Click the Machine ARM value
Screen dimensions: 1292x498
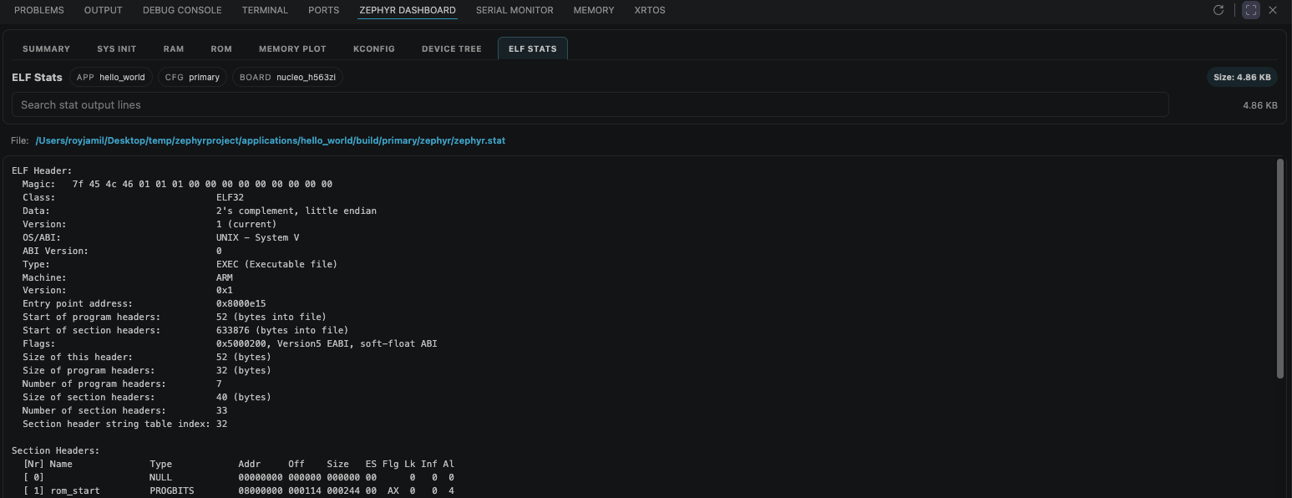click(x=225, y=277)
